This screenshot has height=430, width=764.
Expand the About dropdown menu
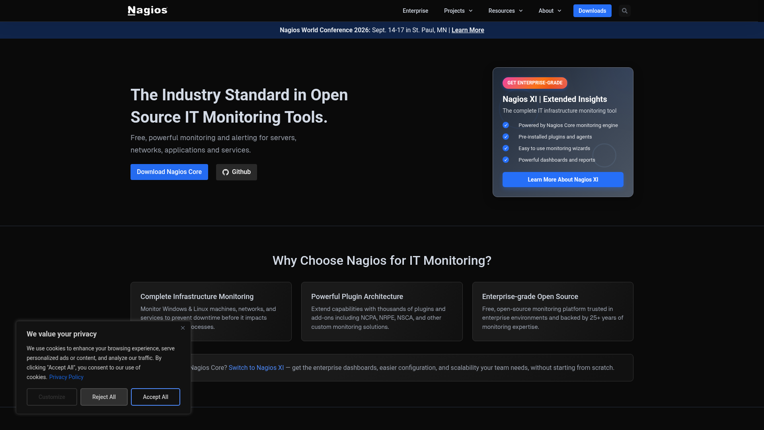tap(550, 11)
